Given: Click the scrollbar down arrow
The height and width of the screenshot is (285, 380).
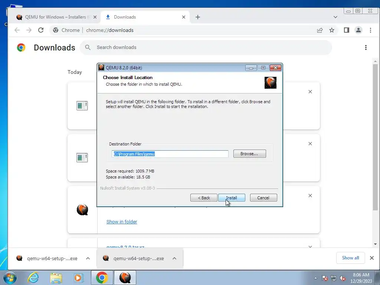Looking at the screenshot, I should (375, 244).
